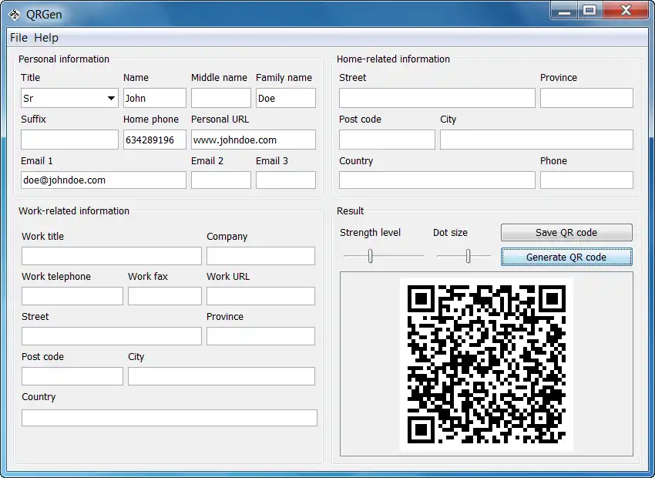Click the QRGen app icon in title bar
655x478 pixels.
pos(15,15)
